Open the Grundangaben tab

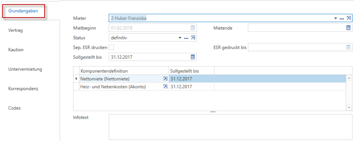click(23, 11)
